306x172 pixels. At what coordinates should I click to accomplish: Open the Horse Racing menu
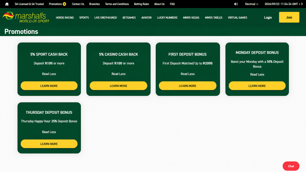tap(65, 18)
